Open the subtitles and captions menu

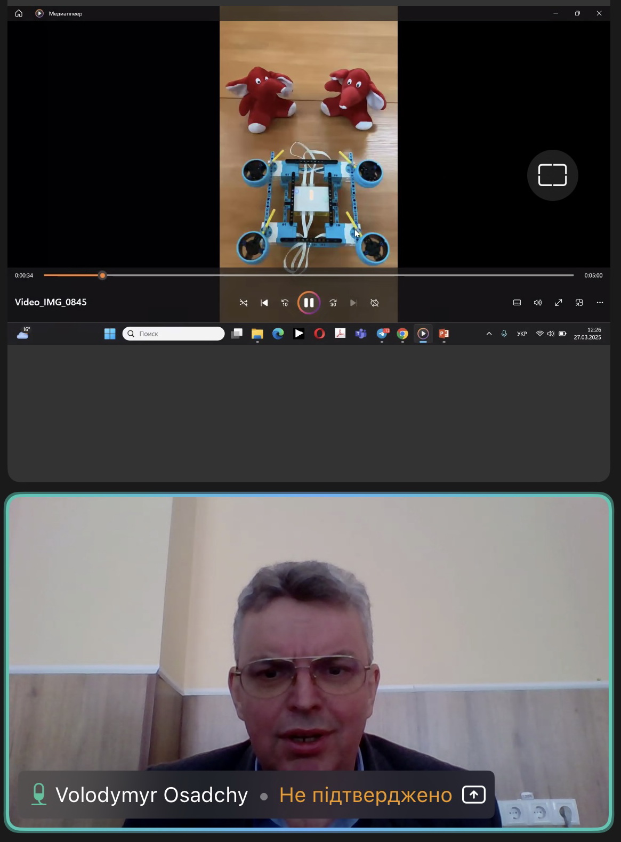tap(517, 303)
